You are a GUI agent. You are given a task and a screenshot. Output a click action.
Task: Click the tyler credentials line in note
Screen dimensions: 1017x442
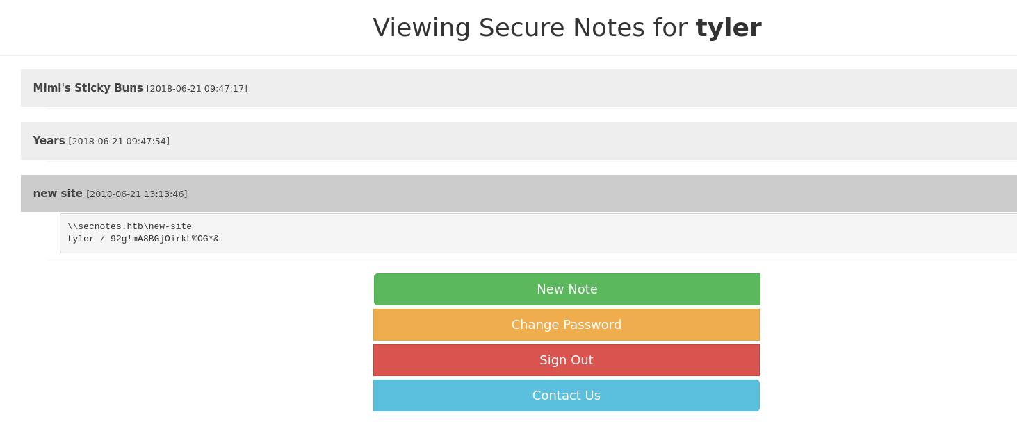(x=143, y=239)
